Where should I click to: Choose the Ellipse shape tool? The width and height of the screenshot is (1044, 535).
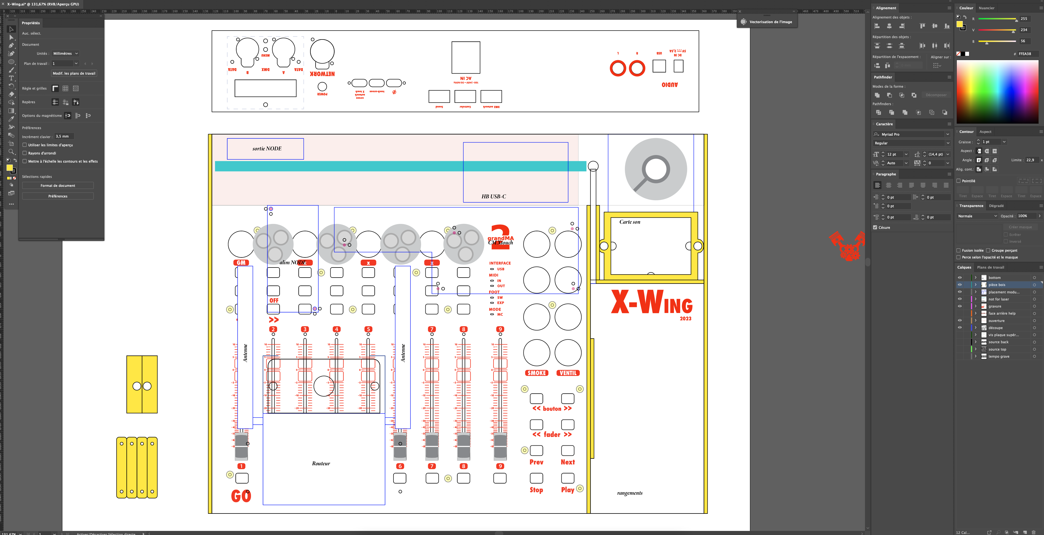point(11,62)
